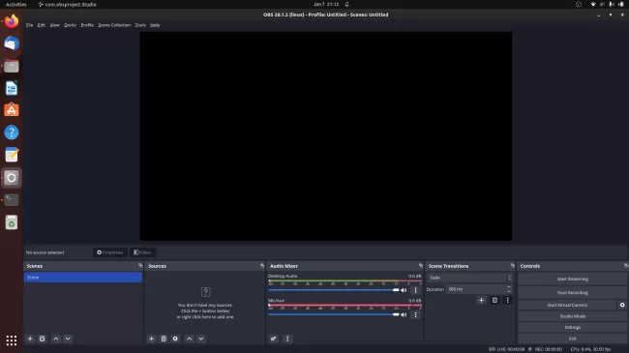
Task: Click Start Streaming button
Action: pyautogui.click(x=573, y=279)
